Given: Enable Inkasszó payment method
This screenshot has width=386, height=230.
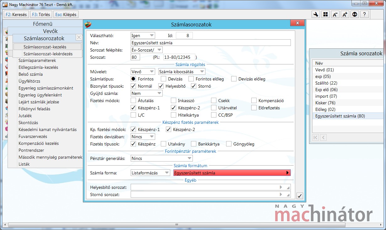Looking at the screenshot, I should coord(173,101).
